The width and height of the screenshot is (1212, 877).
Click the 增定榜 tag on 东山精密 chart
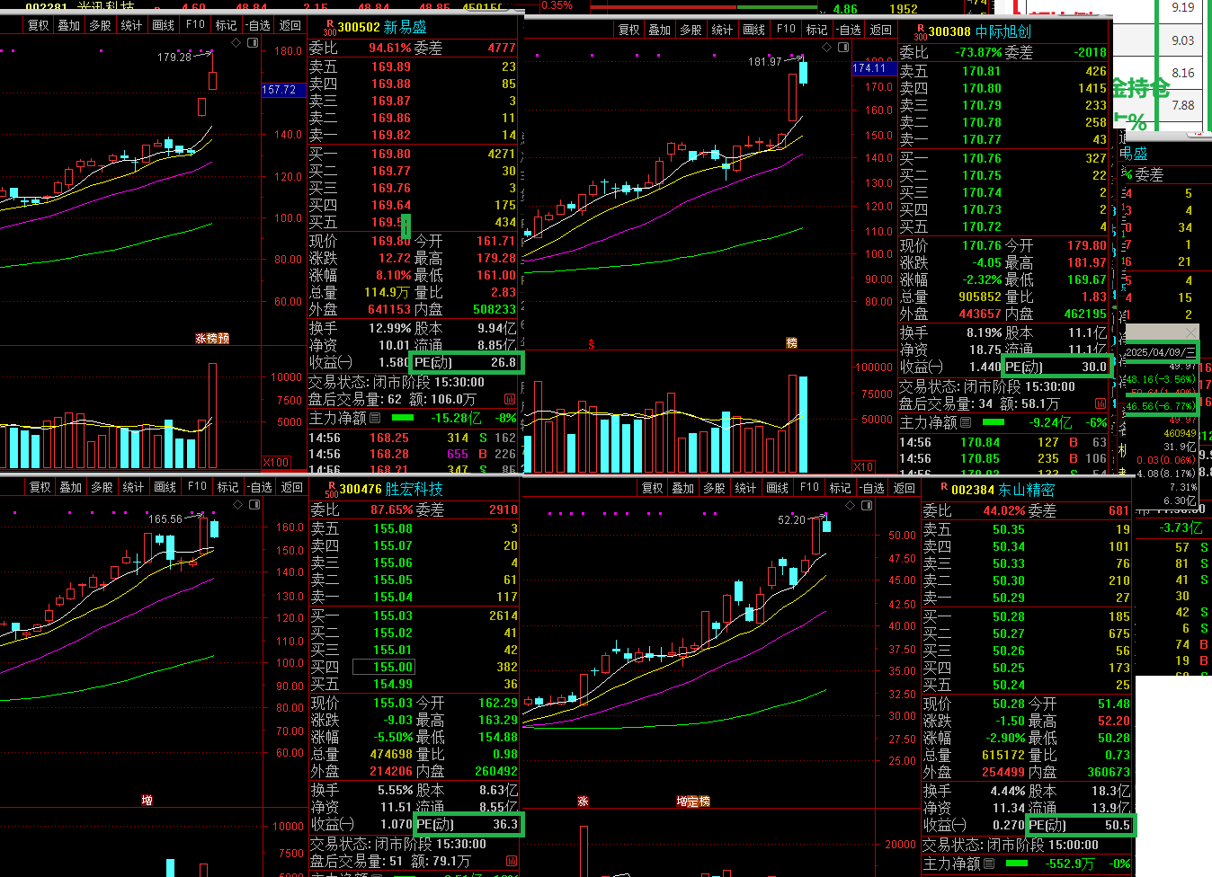[x=693, y=802]
